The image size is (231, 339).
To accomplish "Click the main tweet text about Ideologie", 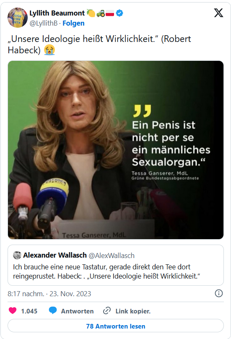I will [x=99, y=44].
